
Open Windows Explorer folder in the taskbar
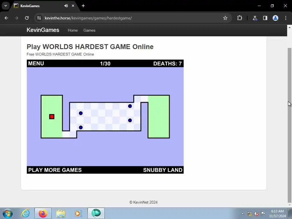tap(61, 213)
